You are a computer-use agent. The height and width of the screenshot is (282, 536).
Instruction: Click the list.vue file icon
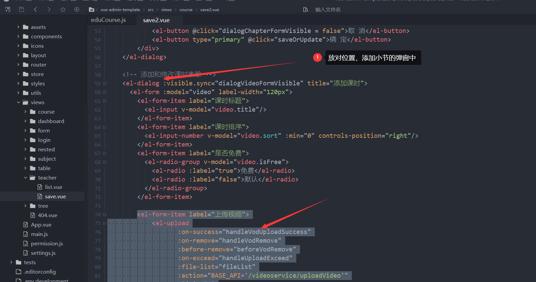point(40,187)
